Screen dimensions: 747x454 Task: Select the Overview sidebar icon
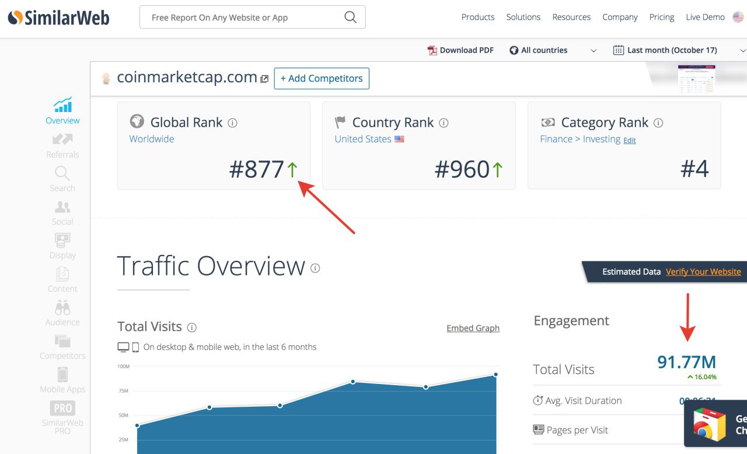click(62, 104)
